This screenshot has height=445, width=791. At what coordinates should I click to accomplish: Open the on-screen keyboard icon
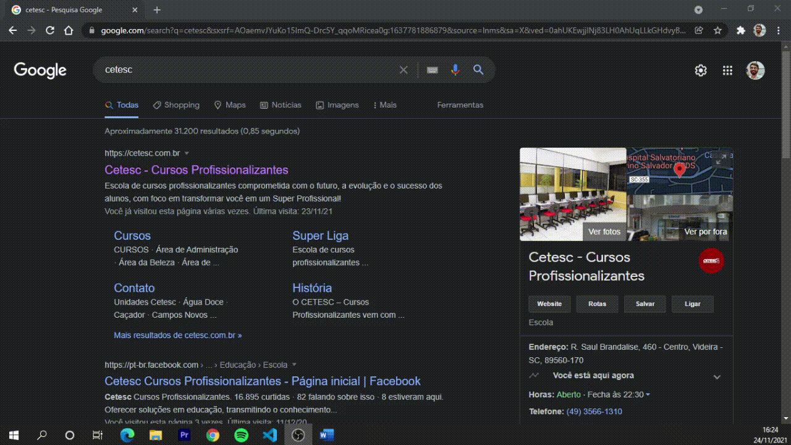(x=433, y=70)
